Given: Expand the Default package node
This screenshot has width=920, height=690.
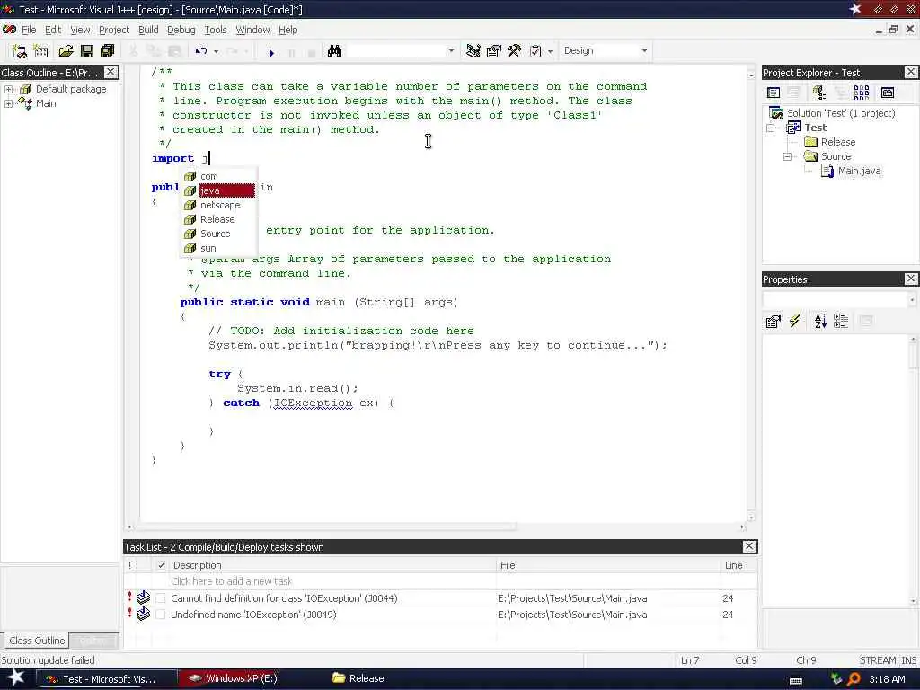Looking at the screenshot, I should [8, 89].
